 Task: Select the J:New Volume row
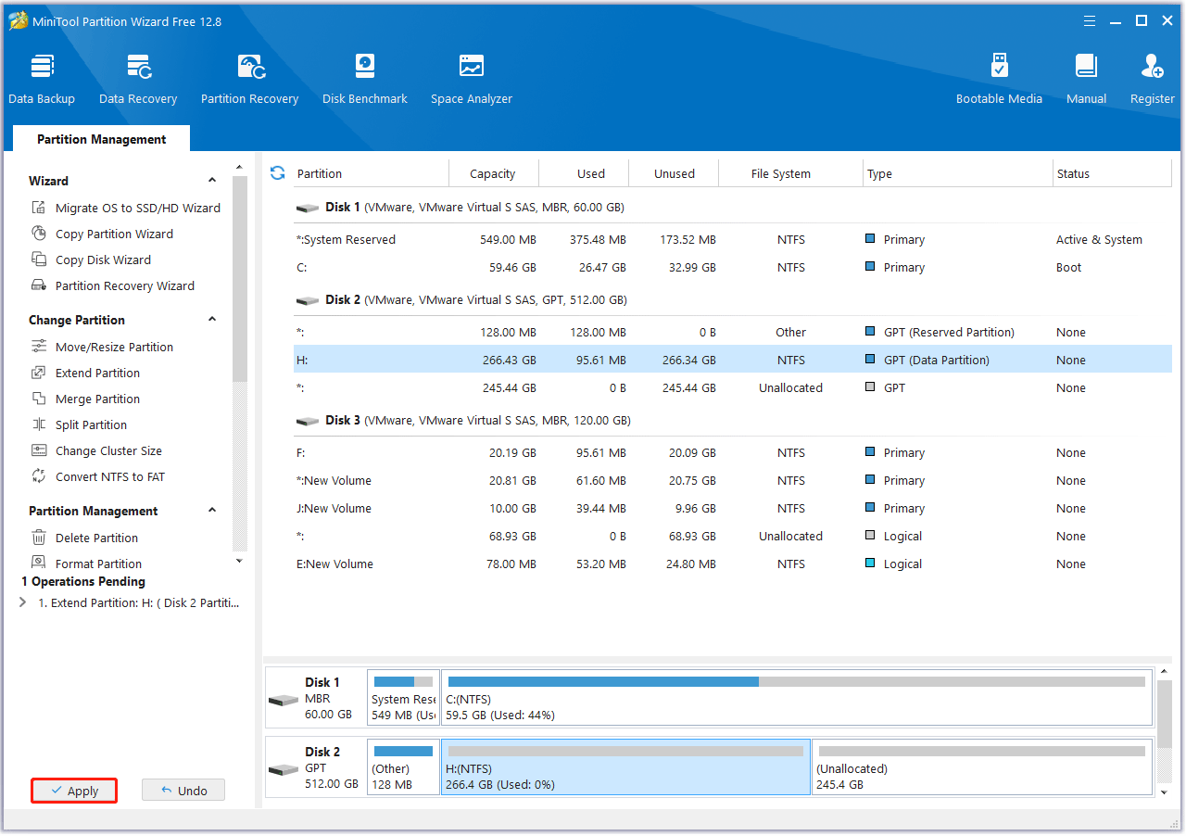(x=732, y=508)
